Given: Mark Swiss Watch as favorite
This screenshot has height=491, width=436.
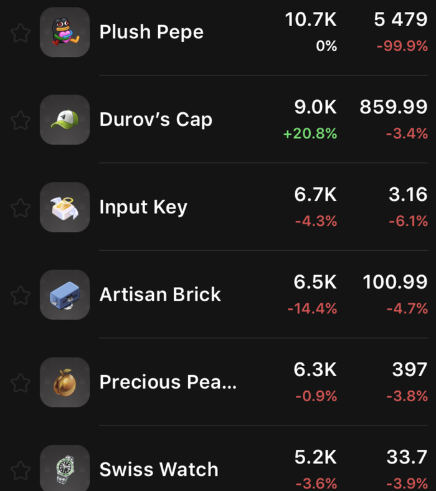Looking at the screenshot, I should 21,469.
